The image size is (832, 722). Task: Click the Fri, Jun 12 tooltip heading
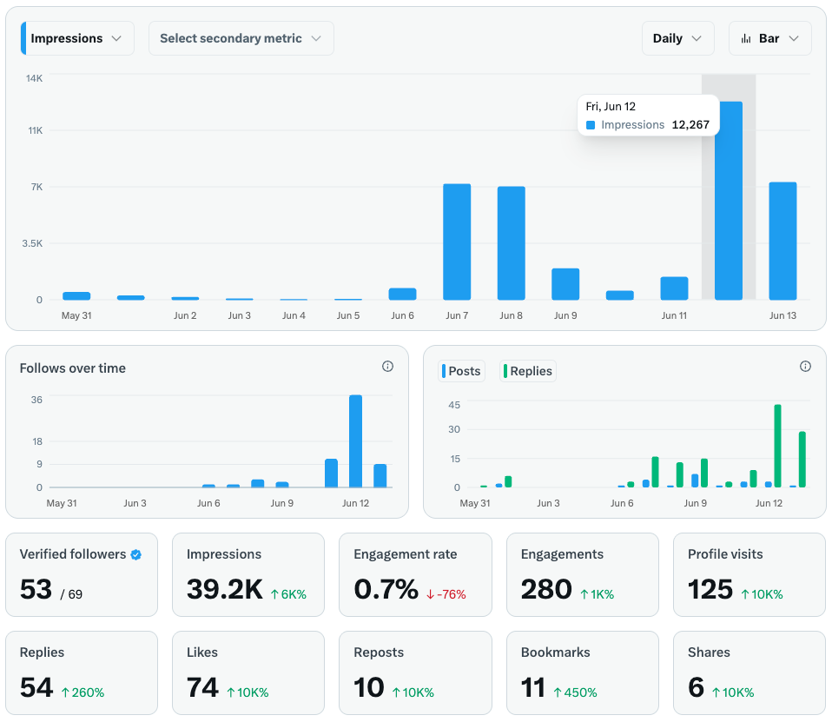pyautogui.click(x=611, y=106)
